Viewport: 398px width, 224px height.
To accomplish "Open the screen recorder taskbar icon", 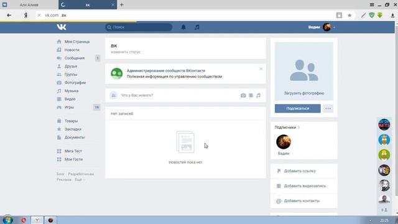I will pyautogui.click(x=50, y=220).
